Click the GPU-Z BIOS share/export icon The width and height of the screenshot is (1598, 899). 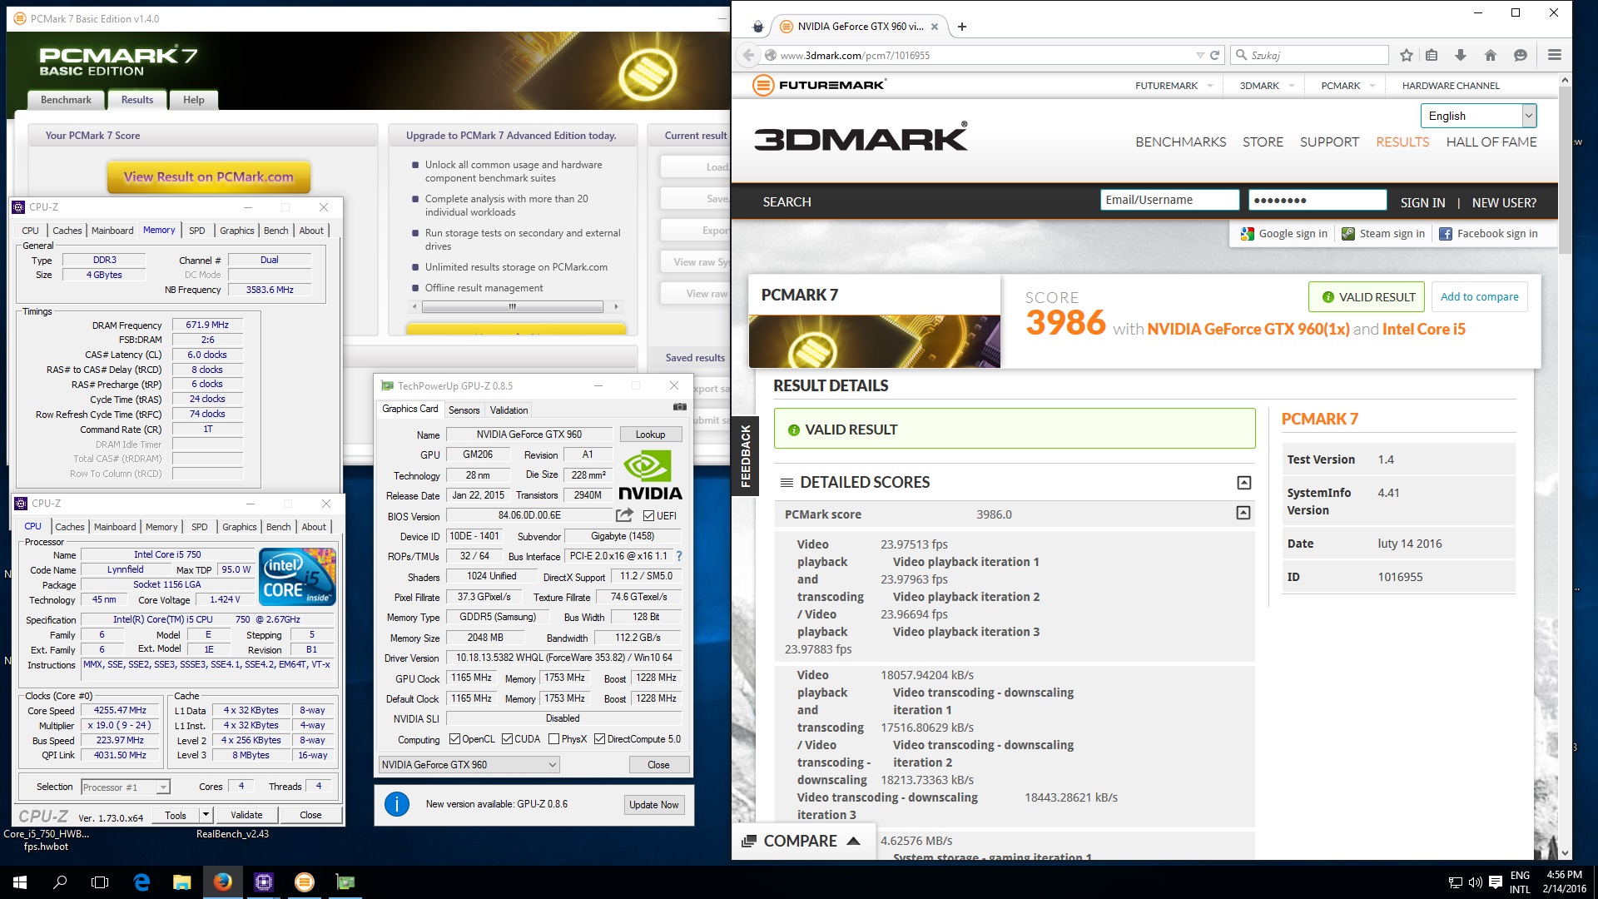624,515
